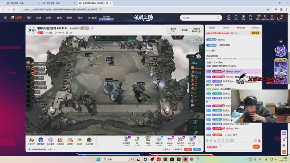Open the 关注 heart icon in the header

tap(236, 18)
